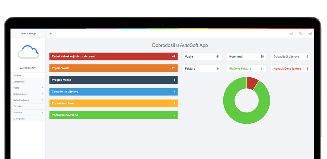Image resolution: width=327 pixels, height=159 pixels.
Task: Select Knjigovodostvo sidebar menu item
Action: click(28, 94)
